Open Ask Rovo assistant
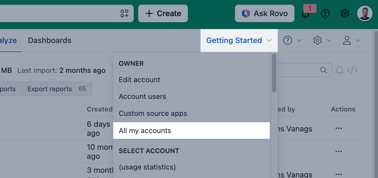Screen dimensions: 378x178 coord(265,13)
